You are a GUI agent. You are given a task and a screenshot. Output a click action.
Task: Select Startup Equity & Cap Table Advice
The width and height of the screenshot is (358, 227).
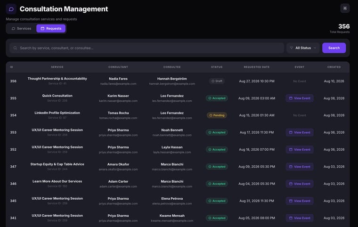click(x=57, y=164)
